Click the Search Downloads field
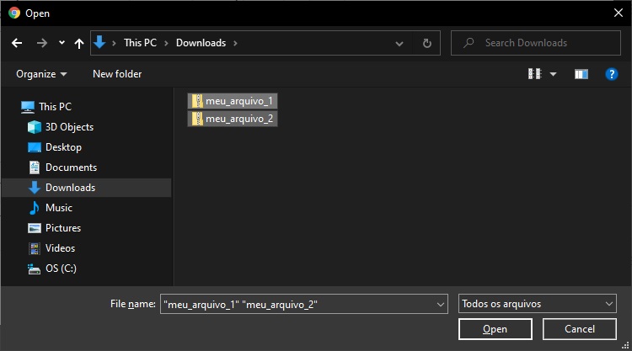 tap(536, 43)
